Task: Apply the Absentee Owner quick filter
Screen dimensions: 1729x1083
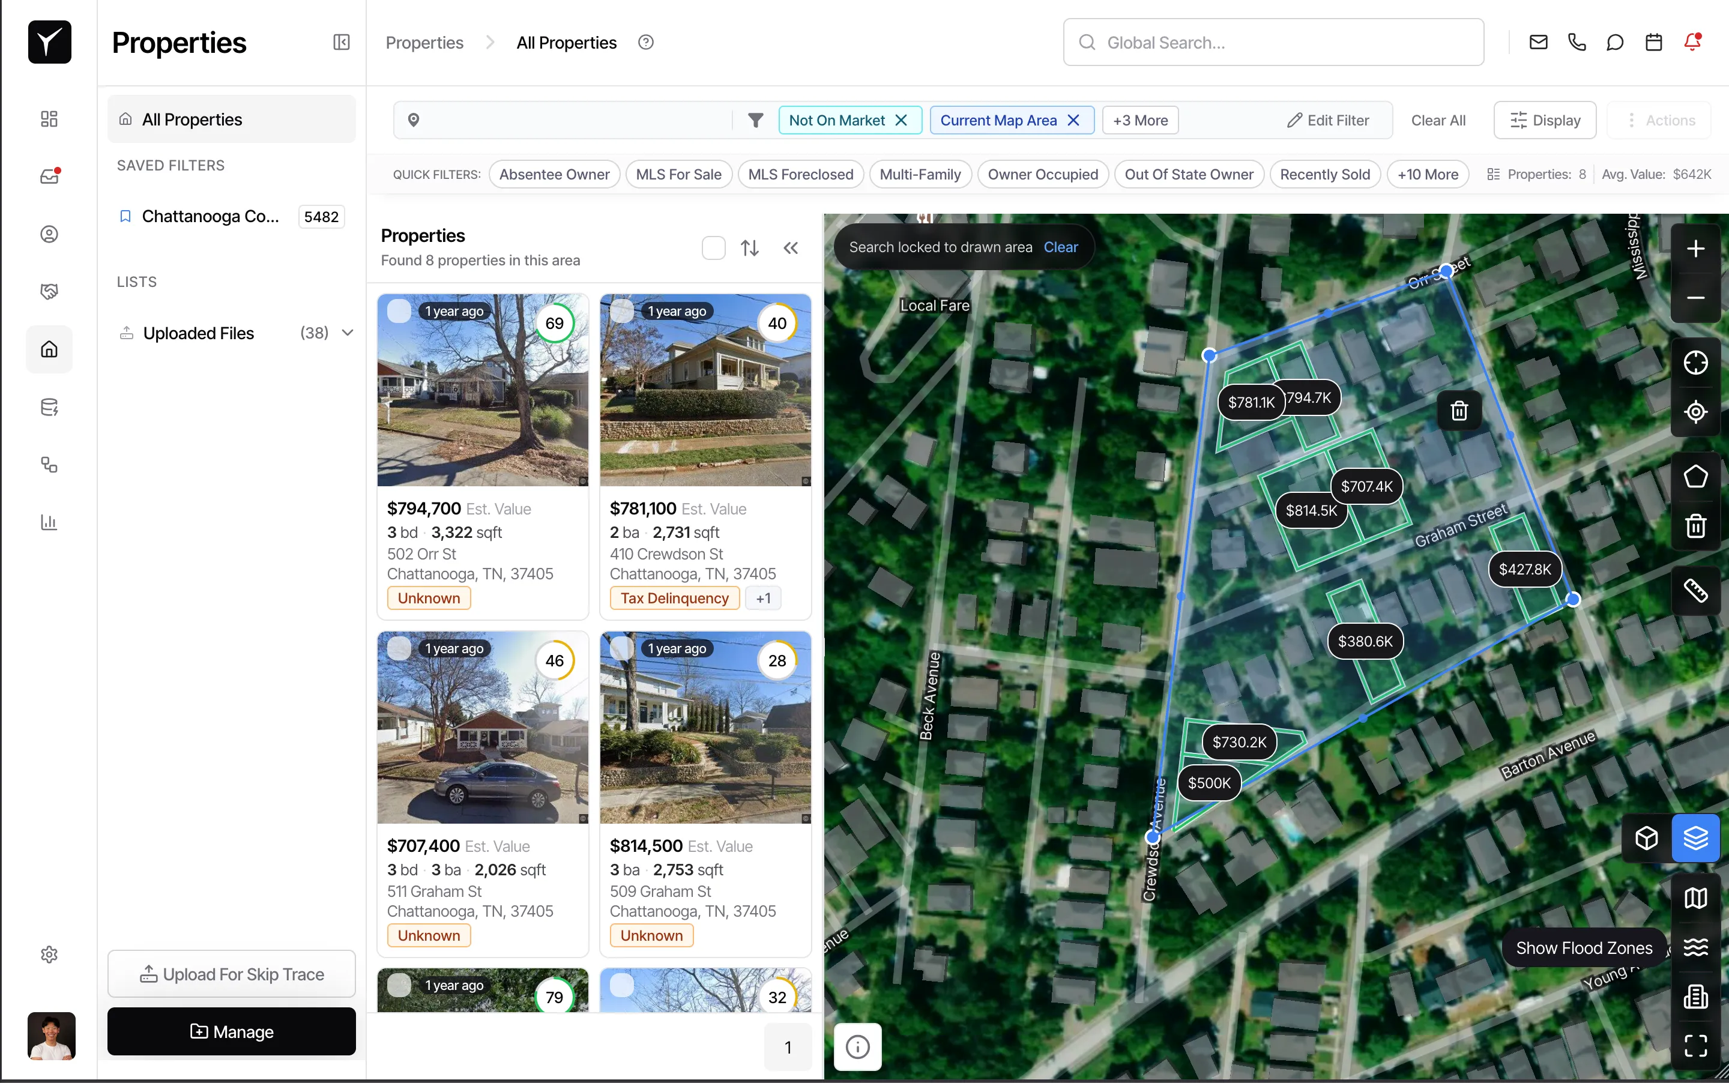Action: [554, 175]
